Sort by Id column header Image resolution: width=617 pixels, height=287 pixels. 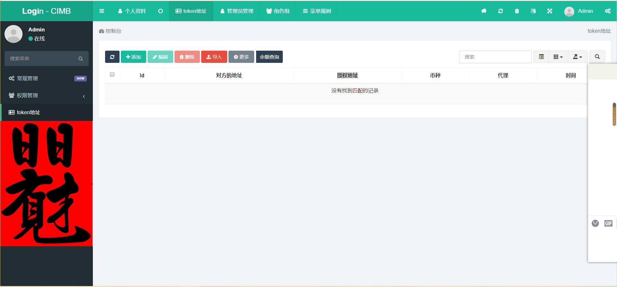pyautogui.click(x=142, y=75)
